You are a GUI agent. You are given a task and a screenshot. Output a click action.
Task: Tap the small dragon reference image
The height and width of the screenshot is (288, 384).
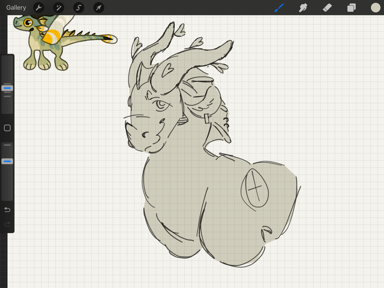[x=65, y=43]
